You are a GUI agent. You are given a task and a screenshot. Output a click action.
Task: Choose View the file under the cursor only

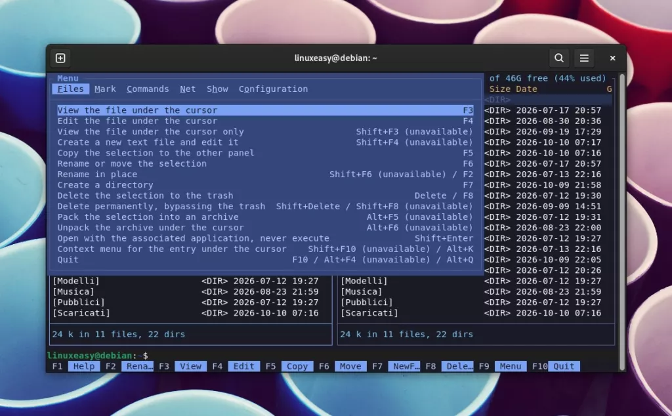pyautogui.click(x=265, y=131)
